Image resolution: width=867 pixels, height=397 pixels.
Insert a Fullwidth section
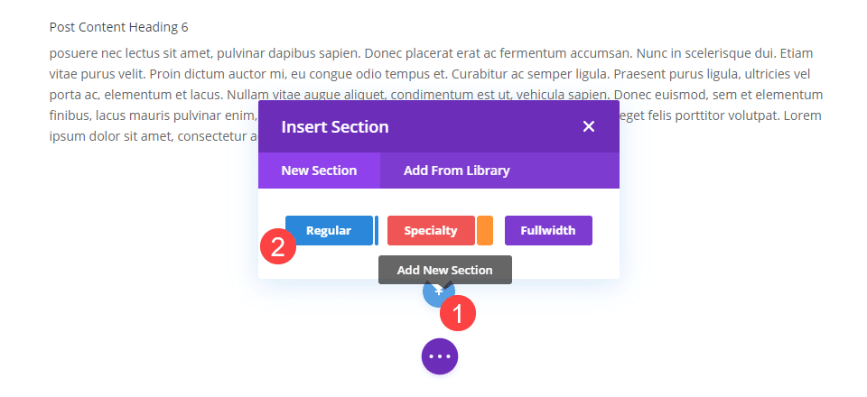click(x=548, y=230)
